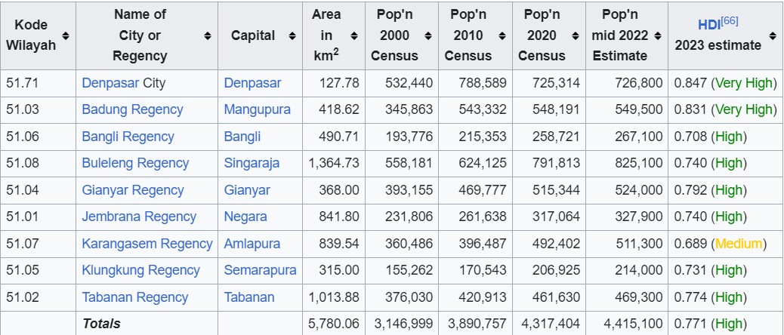Open the Denpasar city link

110,83
